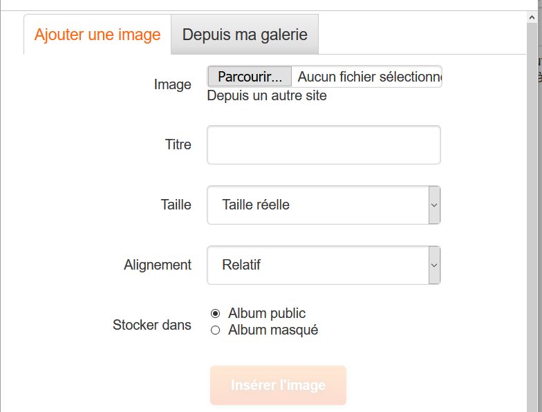Image resolution: width=542 pixels, height=412 pixels.
Task: Click the chevron arrow of Taille dropdown
Action: [x=434, y=205]
